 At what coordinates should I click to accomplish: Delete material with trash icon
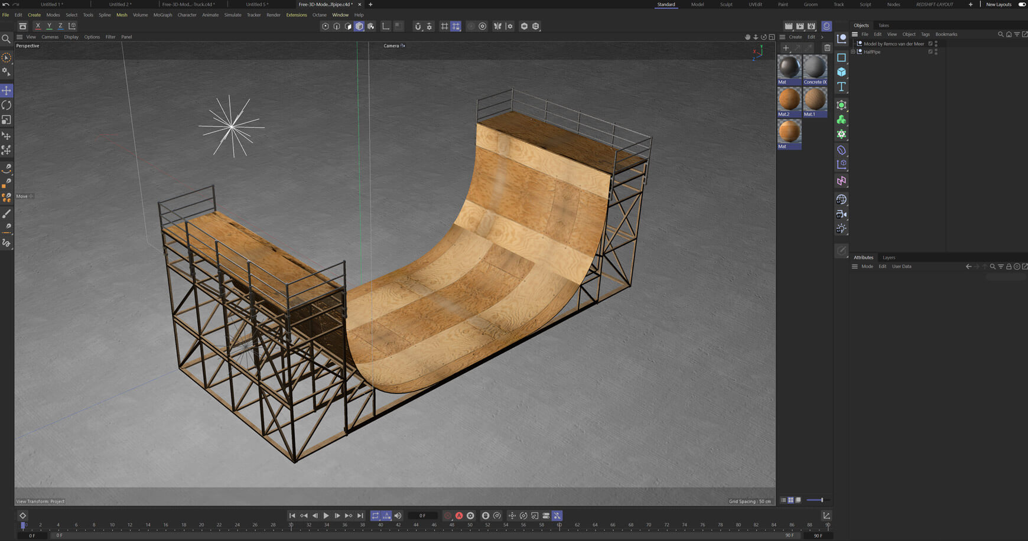coord(827,48)
